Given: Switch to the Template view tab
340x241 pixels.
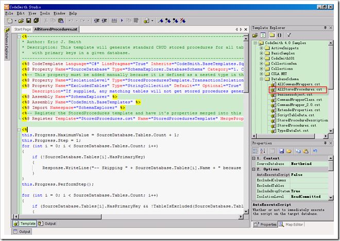Looking at the screenshot, I should point(25,223).
